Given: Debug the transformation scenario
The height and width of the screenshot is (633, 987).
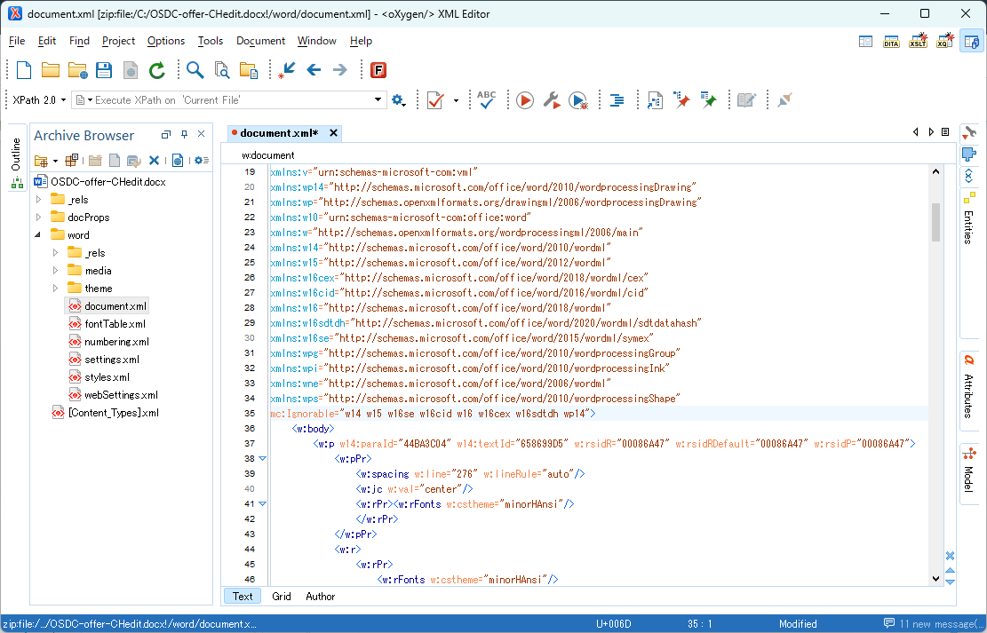Looking at the screenshot, I should [x=579, y=99].
